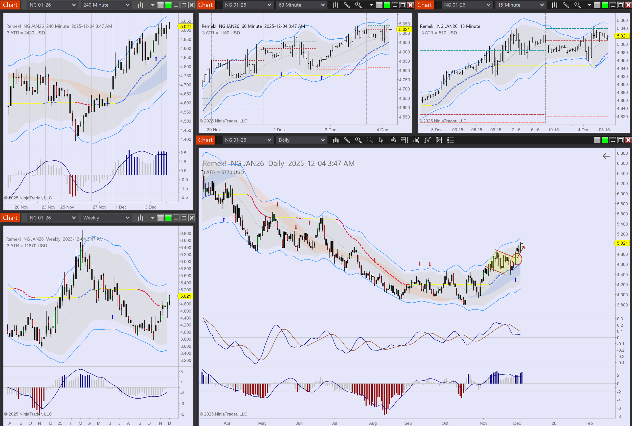
Task: Select Chart tab of Weekly window
Action: [10, 218]
